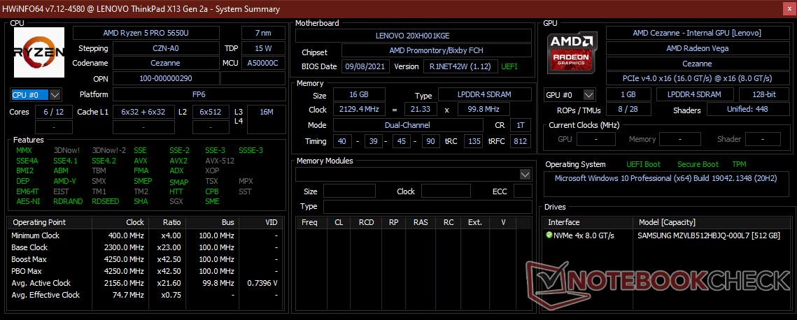Click the PCIe v4.0 x16 link field
The image size is (797, 320).
click(697, 79)
